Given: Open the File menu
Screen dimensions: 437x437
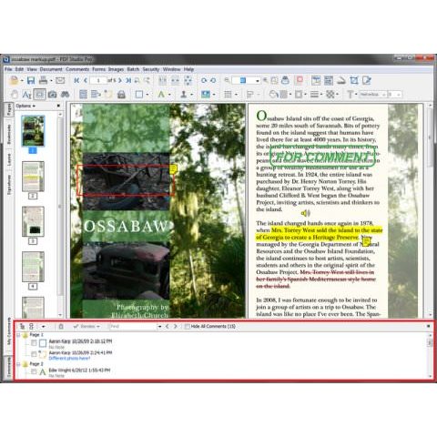Looking at the screenshot, I should click(x=8, y=69).
